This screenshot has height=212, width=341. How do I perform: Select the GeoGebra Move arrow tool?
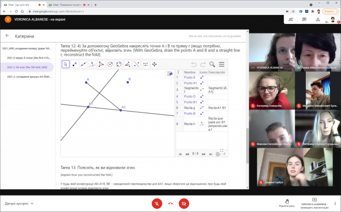(66, 64)
